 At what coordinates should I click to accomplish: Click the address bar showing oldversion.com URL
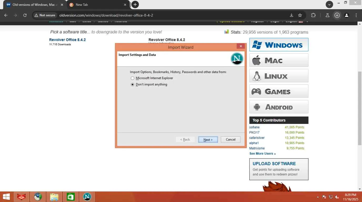[106, 15]
